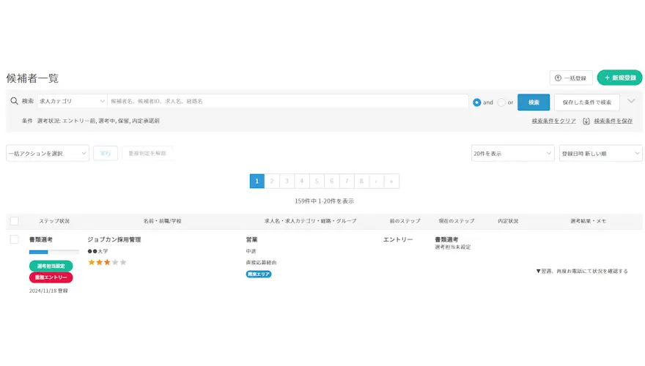645x366 pixels.
Task: Open the 20件を表示 page size dropdown
Action: tap(512, 153)
